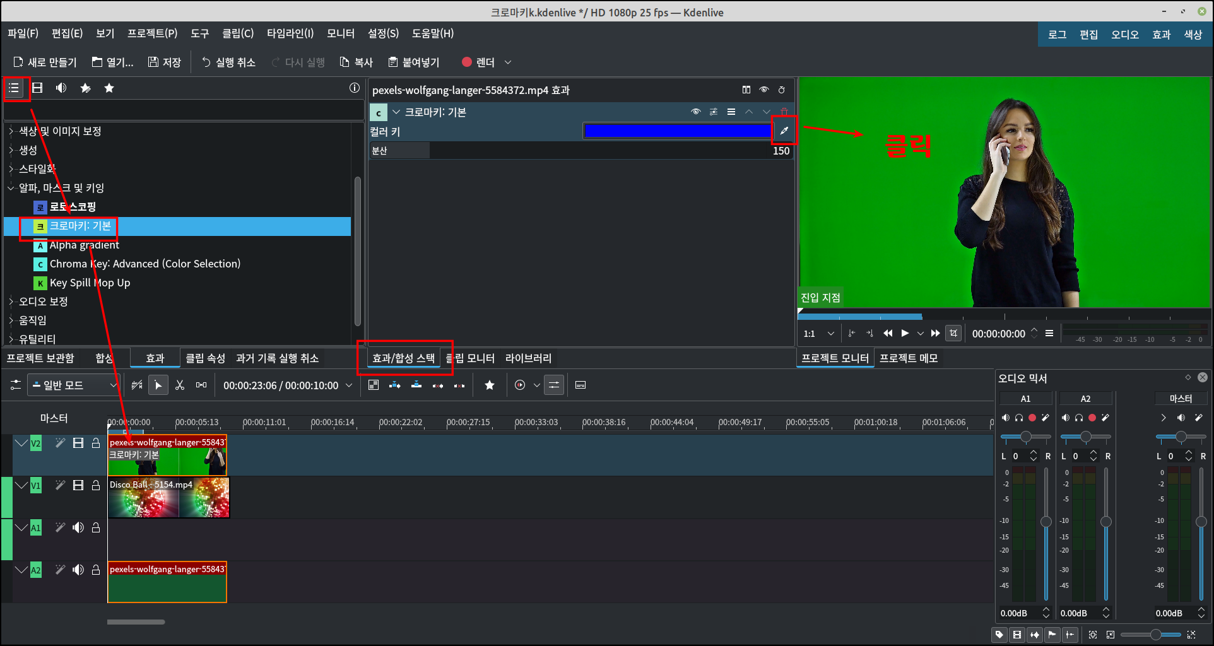Adjust the 분산 variance slider
The height and width of the screenshot is (646, 1214).
coord(581,150)
